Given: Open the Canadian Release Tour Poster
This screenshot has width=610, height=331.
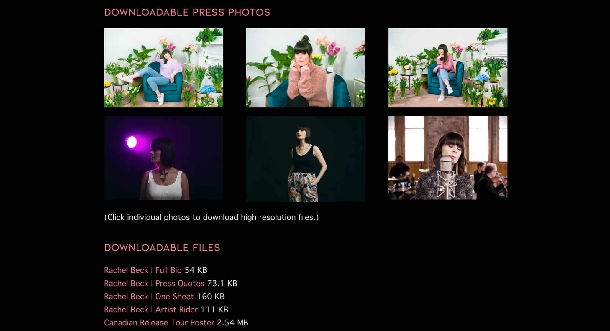Looking at the screenshot, I should click(159, 322).
